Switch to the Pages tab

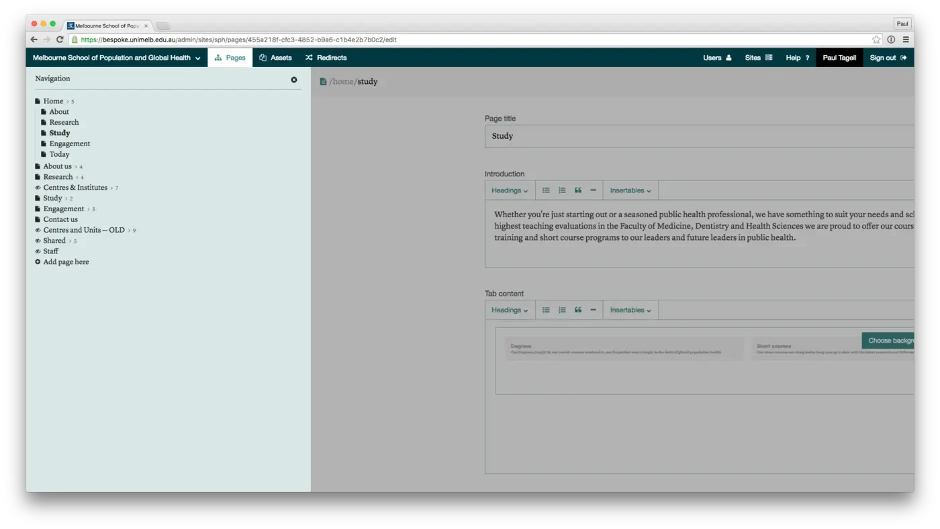(230, 58)
